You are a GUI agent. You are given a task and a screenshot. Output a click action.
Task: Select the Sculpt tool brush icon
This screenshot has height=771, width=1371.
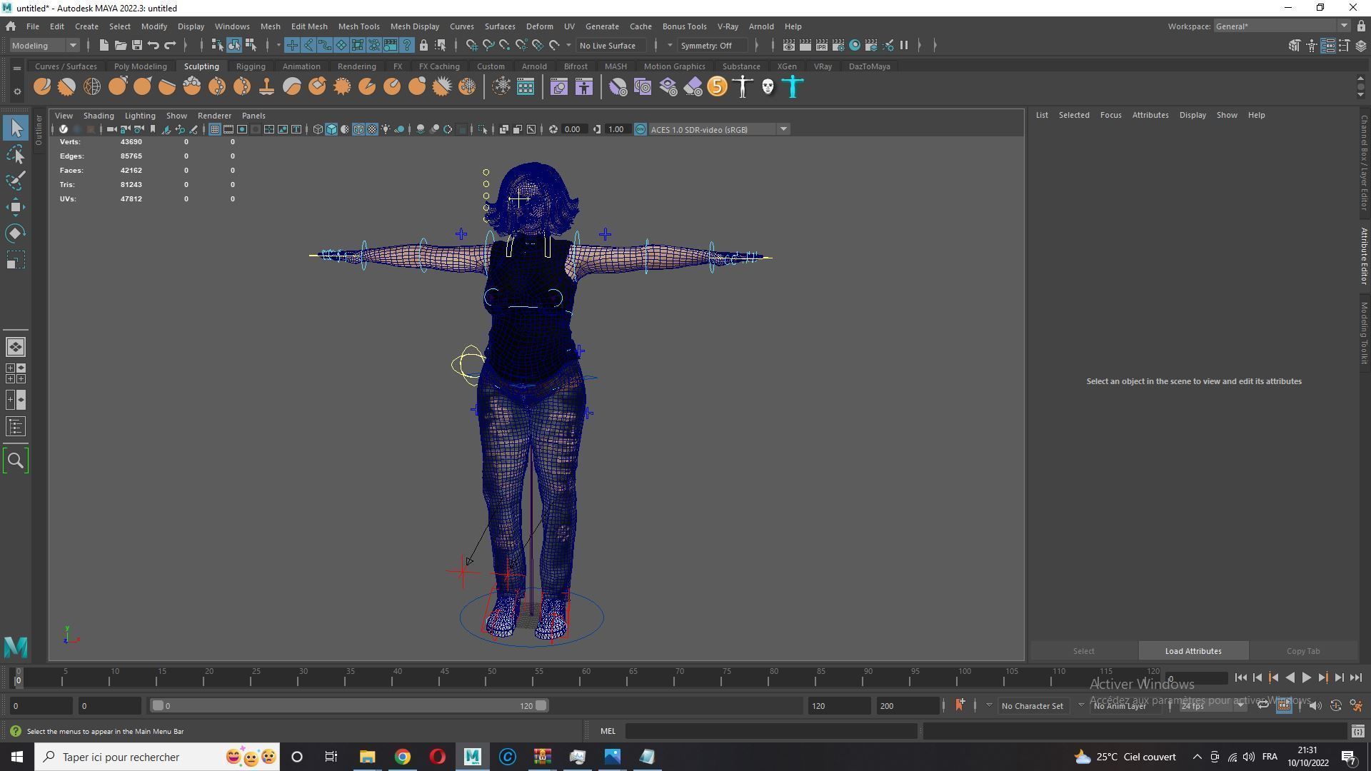(42, 87)
